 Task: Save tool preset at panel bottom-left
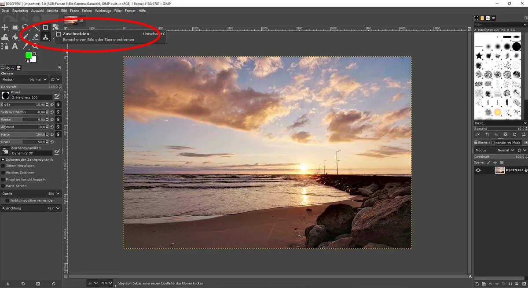[8, 284]
